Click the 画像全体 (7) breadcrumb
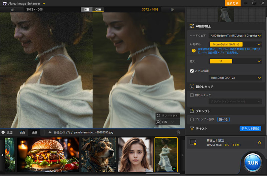 point(62,132)
